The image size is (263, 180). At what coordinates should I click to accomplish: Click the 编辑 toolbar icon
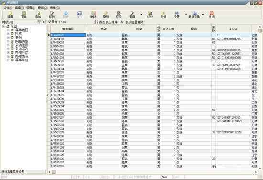click(x=10, y=15)
